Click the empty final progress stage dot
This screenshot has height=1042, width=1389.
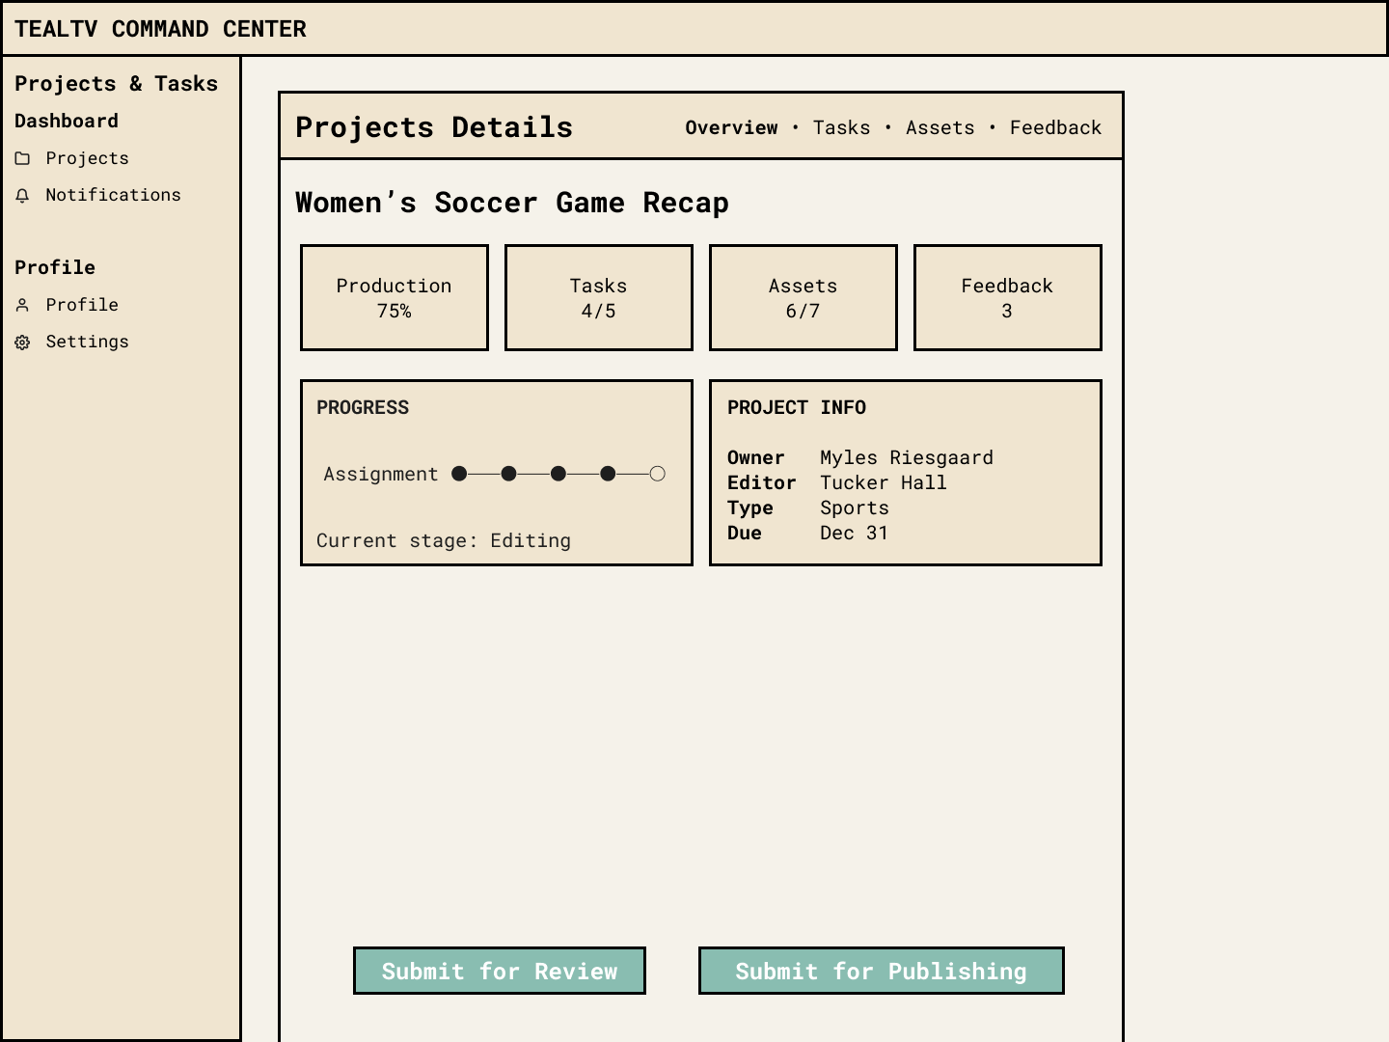657,474
